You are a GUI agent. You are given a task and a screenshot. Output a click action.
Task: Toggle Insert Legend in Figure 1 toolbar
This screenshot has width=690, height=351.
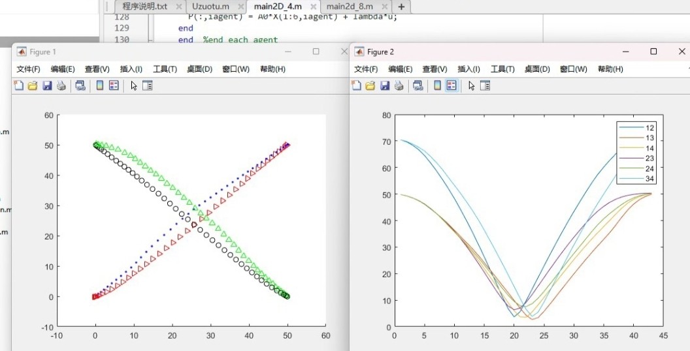[114, 85]
